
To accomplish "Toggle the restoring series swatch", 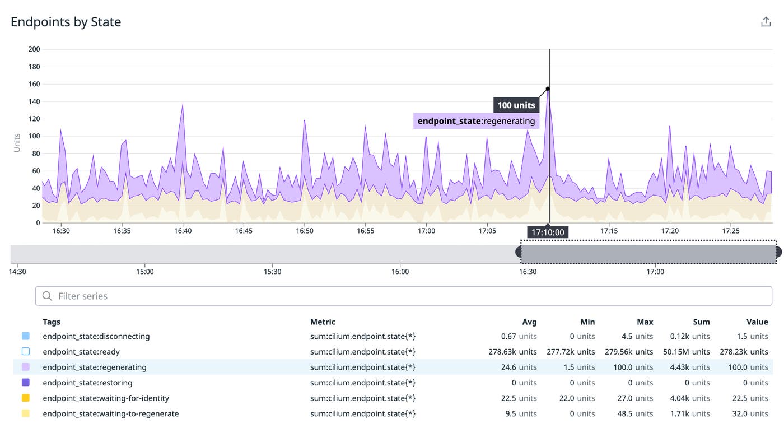I will (x=25, y=383).
